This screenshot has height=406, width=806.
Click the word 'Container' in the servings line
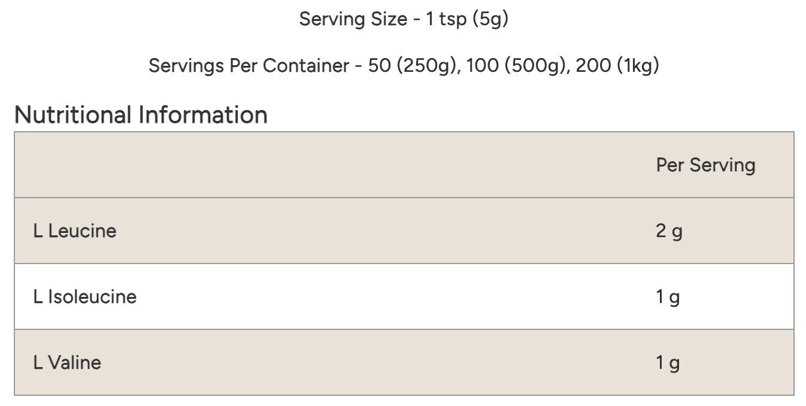[x=305, y=65]
